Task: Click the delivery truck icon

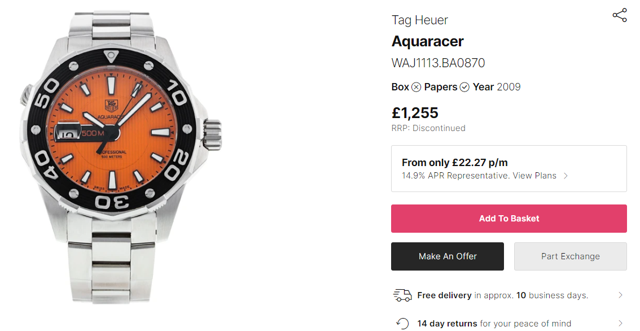Action: click(402, 295)
